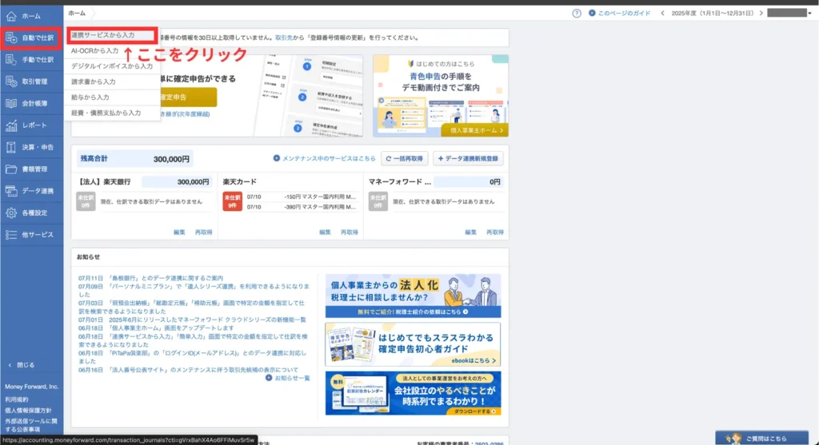This screenshot has height=445, width=819.
Task: Open the ホーム sidebar icon
Action: coord(11,15)
